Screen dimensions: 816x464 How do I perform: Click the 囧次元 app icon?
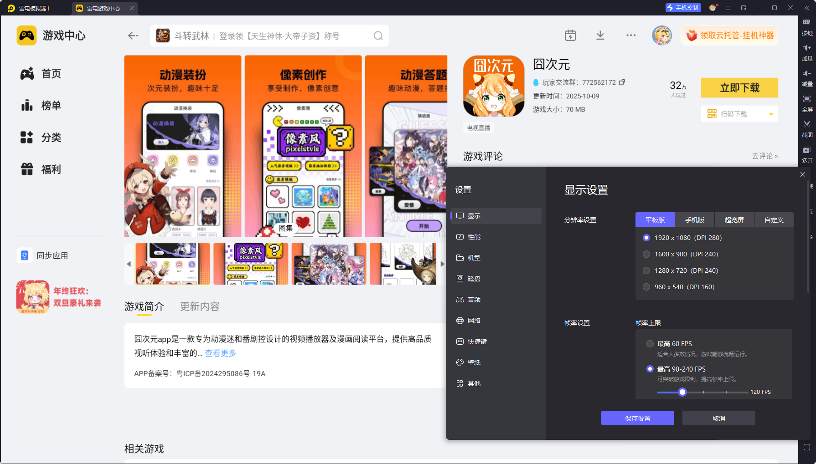(x=494, y=86)
